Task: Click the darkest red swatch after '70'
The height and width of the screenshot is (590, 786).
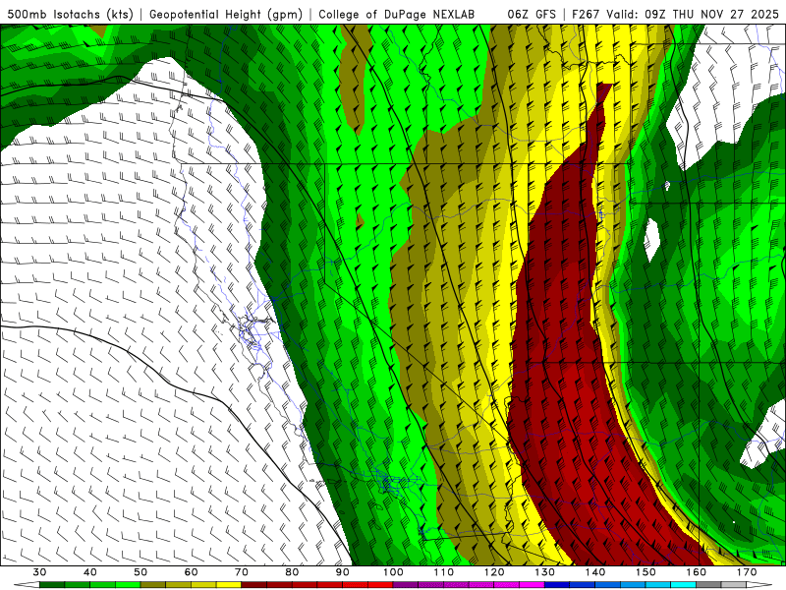Action: (x=254, y=584)
